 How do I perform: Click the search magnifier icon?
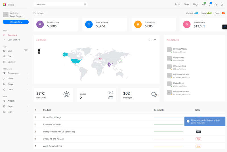(x=85, y=5)
